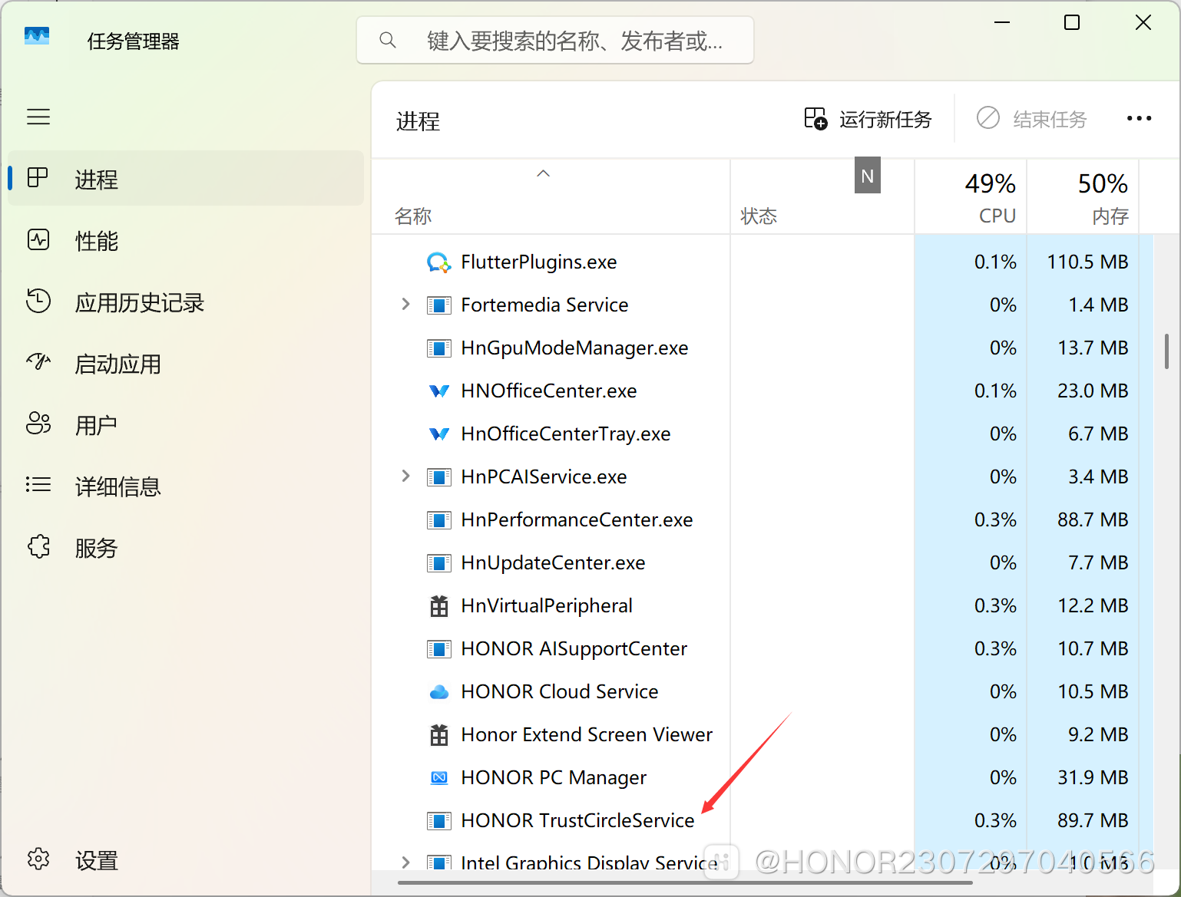1181x897 pixels.
Task: Click the 31.9 MB memory value
Action: 1093,778
